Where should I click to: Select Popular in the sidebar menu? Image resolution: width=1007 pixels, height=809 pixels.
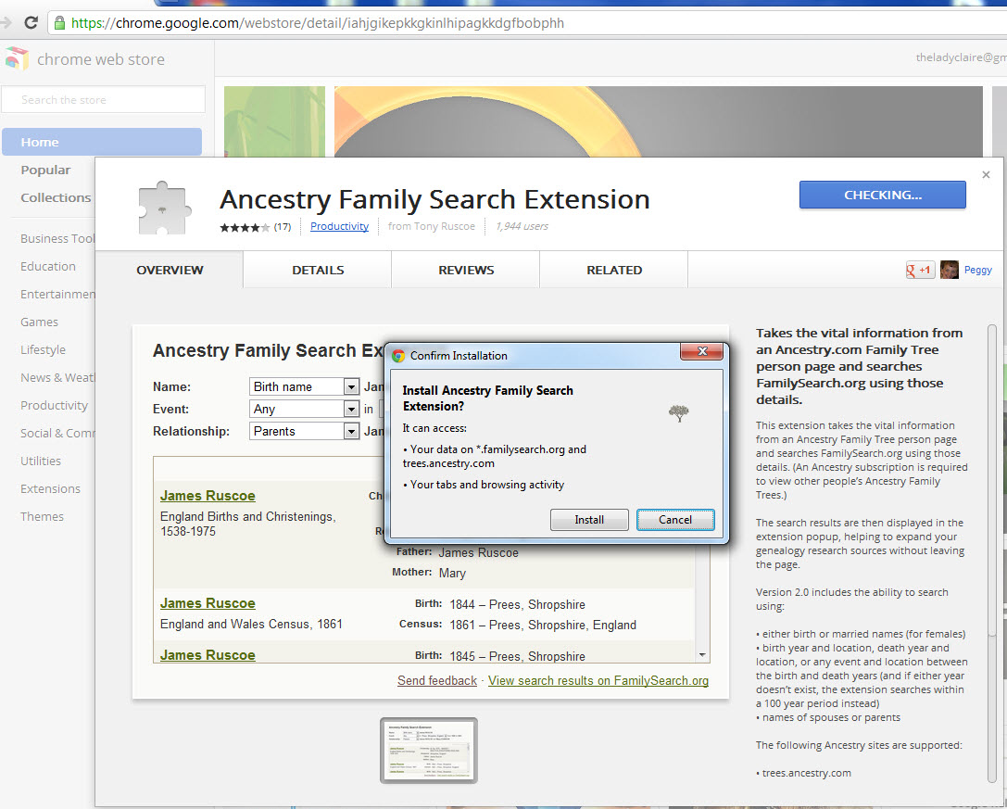coord(48,170)
